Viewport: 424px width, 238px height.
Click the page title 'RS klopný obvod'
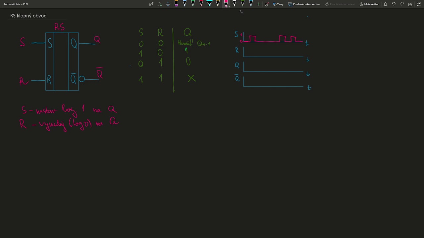28,16
